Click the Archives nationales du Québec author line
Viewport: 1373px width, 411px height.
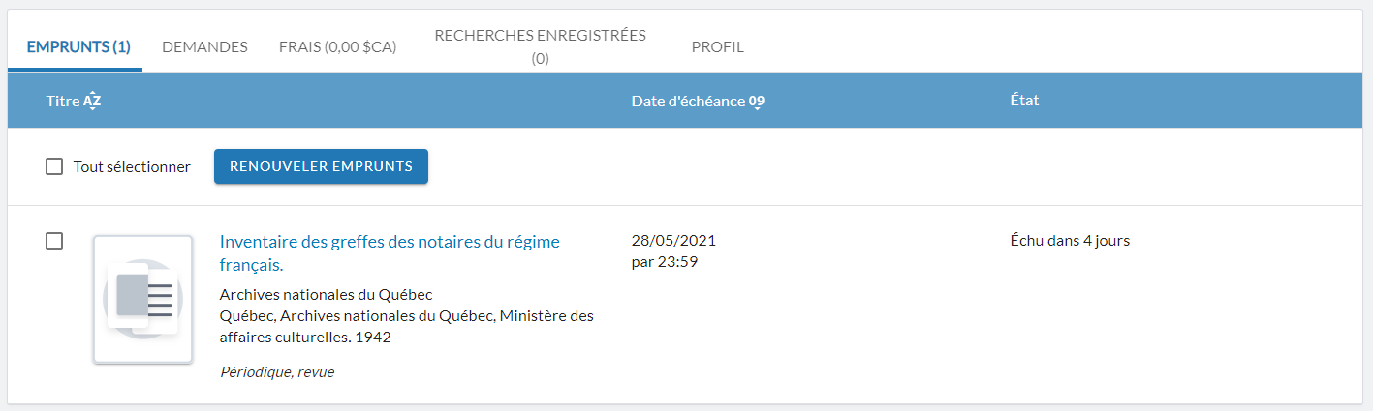click(x=326, y=294)
